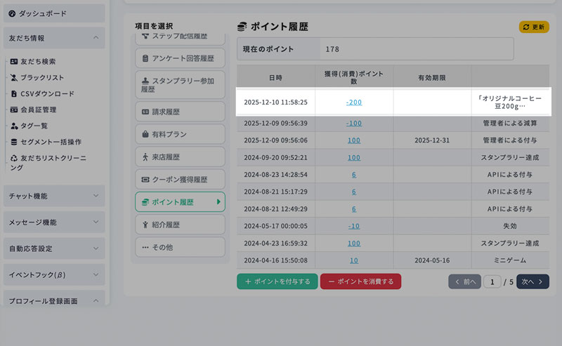
Task: Click the page number input field
Action: [493, 281]
